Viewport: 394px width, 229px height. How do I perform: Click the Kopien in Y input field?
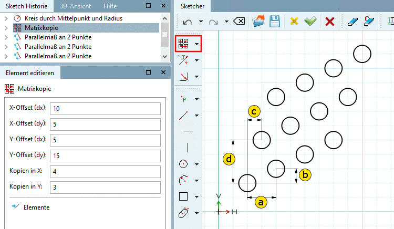[x=105, y=188]
